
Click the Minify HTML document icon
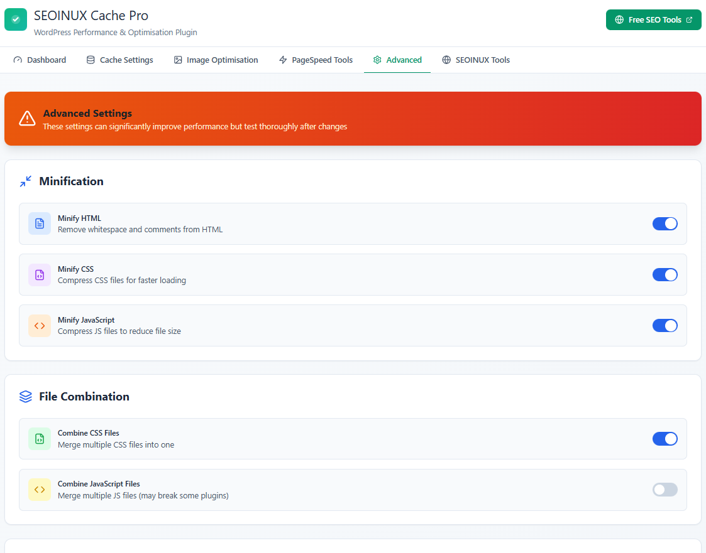(40, 223)
